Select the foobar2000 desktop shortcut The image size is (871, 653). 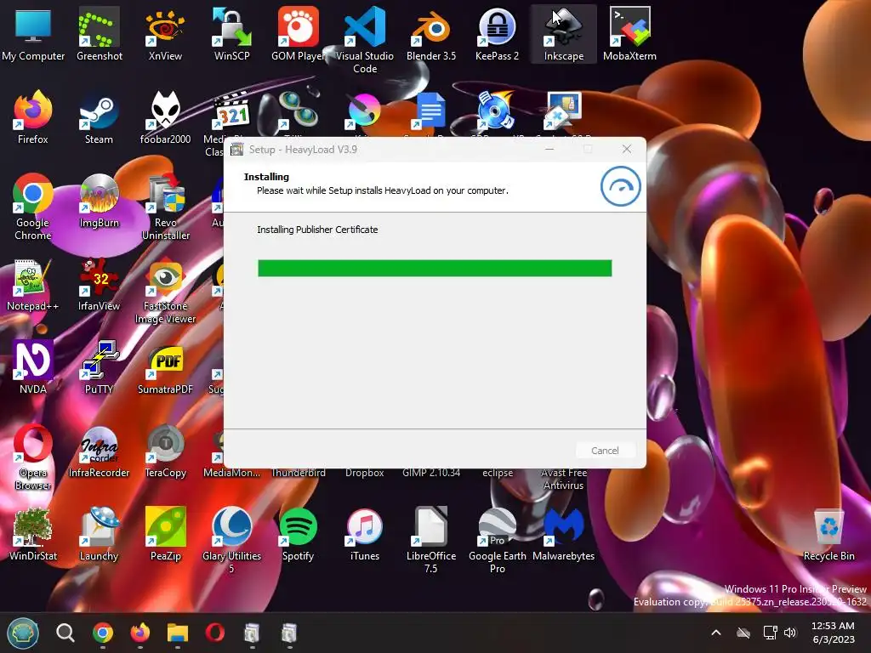pyautogui.click(x=165, y=117)
